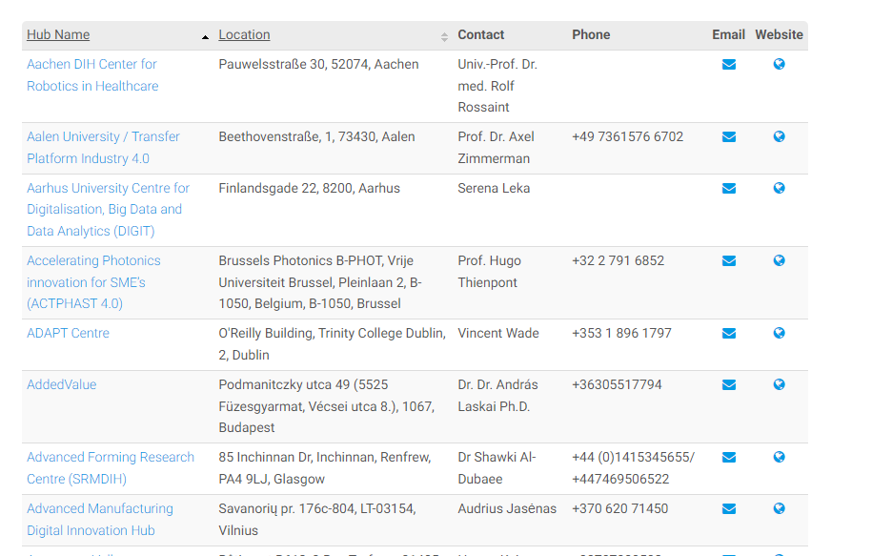892x556 pixels.
Task: Open website globe for AddedValue row
Action: click(x=779, y=385)
